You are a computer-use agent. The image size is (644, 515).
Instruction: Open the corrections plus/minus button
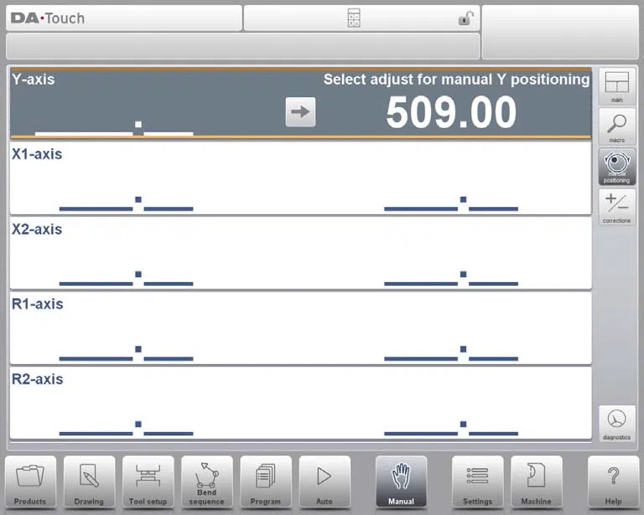coord(617,208)
